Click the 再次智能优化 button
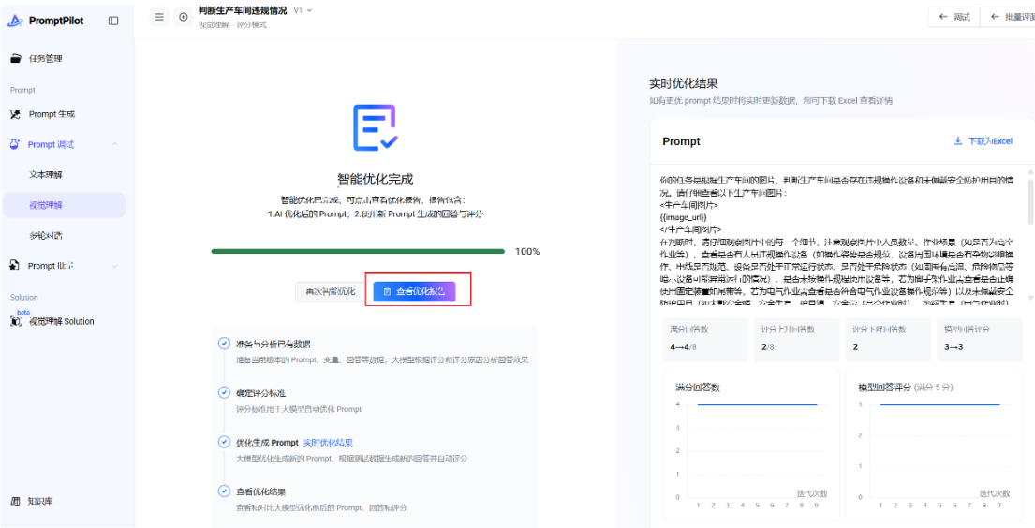The width and height of the screenshot is (1035, 528). (x=330, y=291)
